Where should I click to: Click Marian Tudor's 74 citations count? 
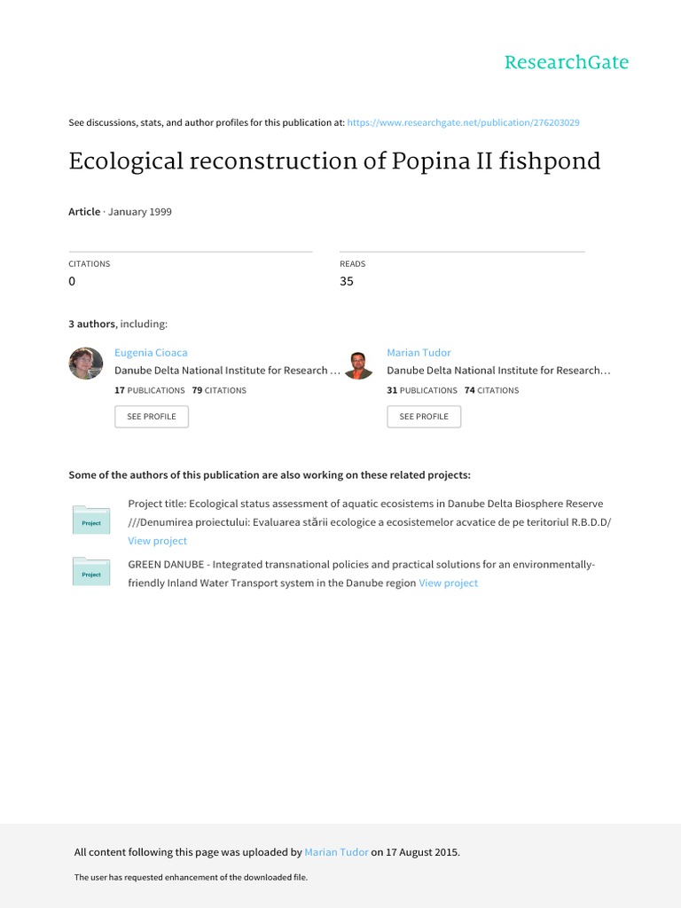tap(491, 390)
